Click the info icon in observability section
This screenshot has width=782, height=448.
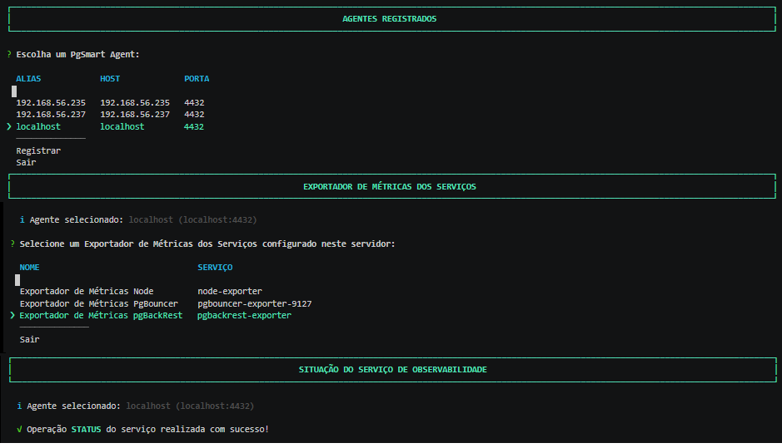19,406
